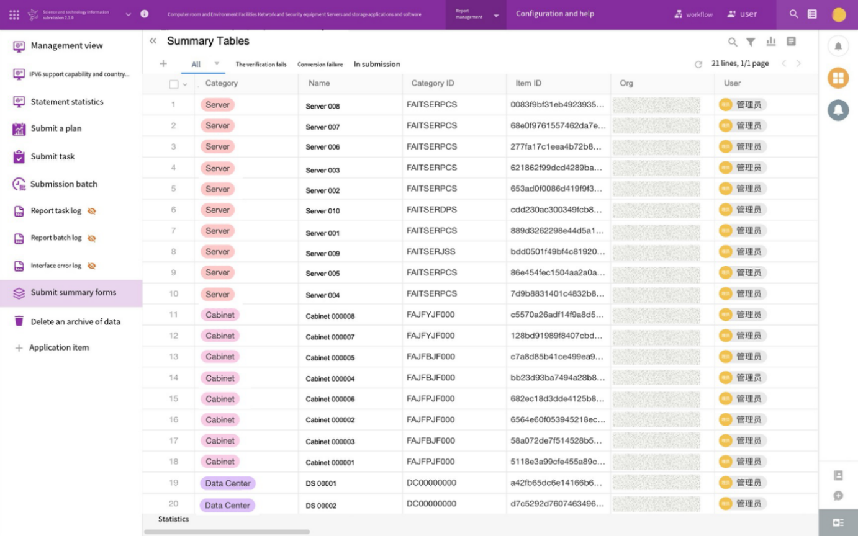
Task: Toggle the select-all header checkbox
Action: tap(174, 84)
